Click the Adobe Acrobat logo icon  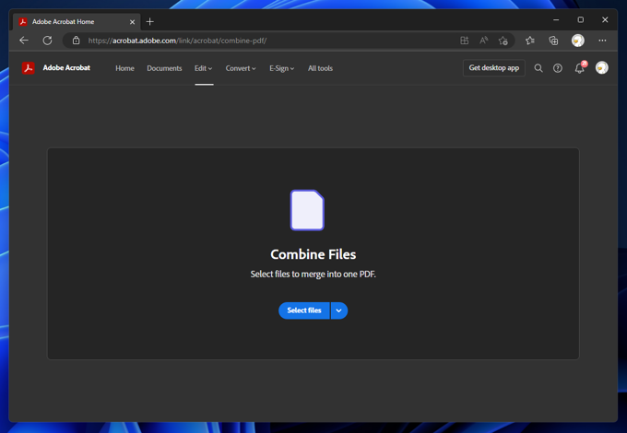click(29, 68)
